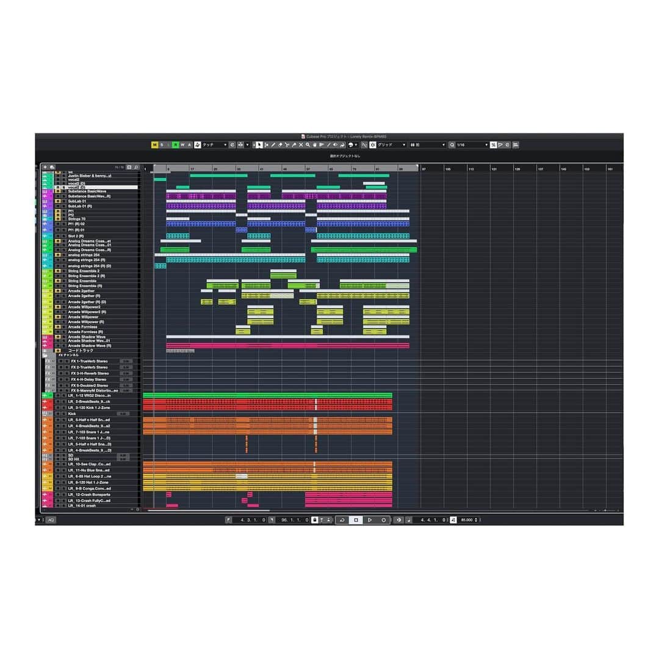Viewport: 659px width, 659px height.
Task: Select the Mute X tool
Action: [300, 145]
